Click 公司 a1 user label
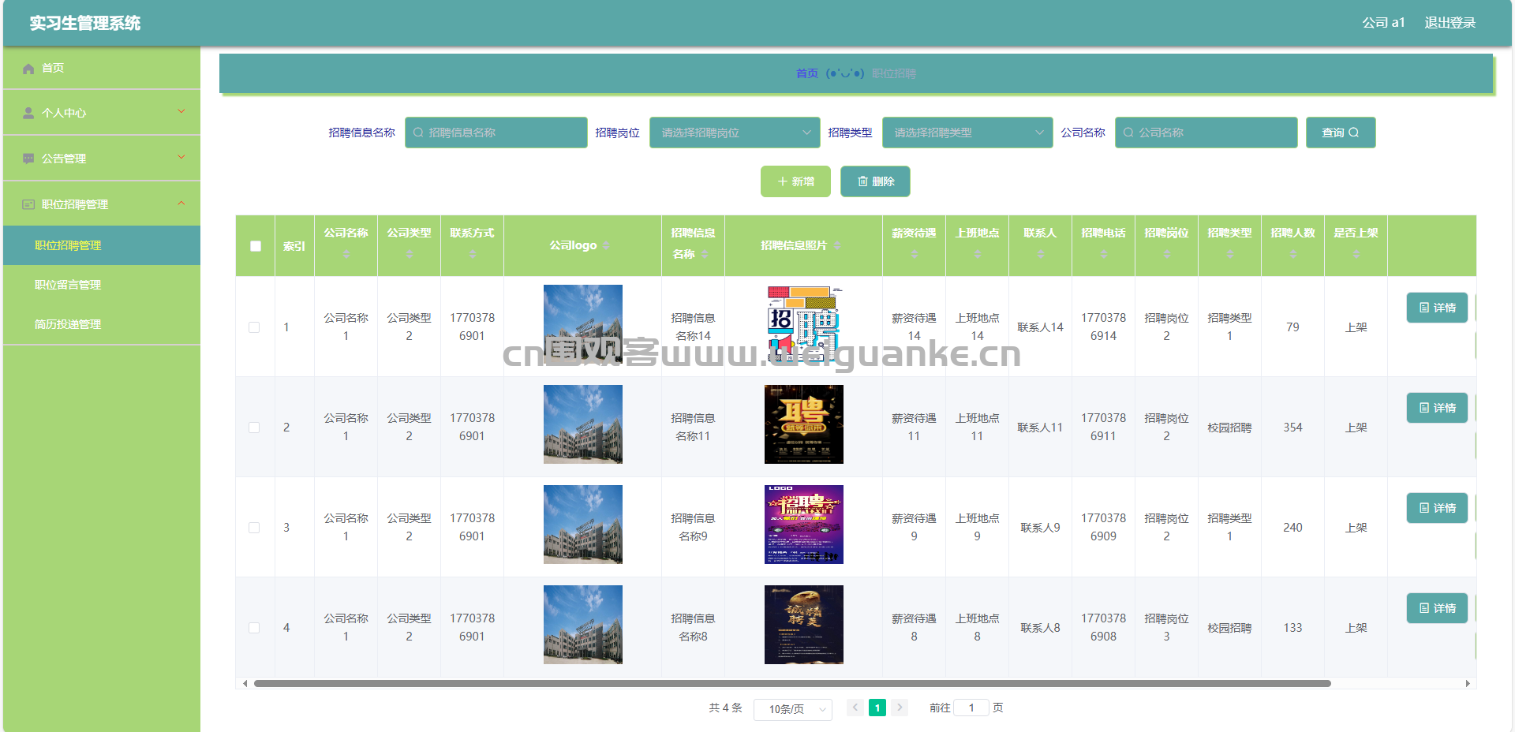 (x=1383, y=23)
